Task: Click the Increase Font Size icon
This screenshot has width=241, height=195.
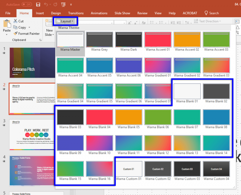Action: click(x=129, y=22)
